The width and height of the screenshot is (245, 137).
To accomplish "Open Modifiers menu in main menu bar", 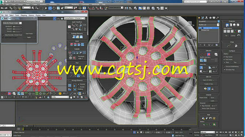I will tap(43, 4).
